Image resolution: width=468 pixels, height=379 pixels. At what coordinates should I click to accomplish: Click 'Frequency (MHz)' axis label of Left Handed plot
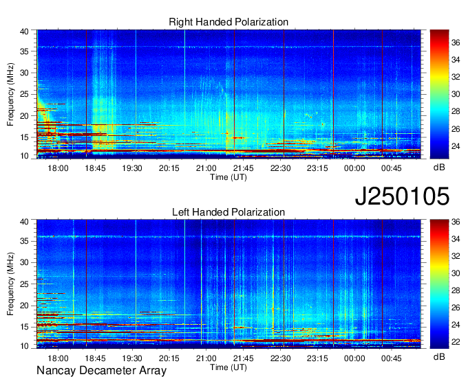point(10,284)
